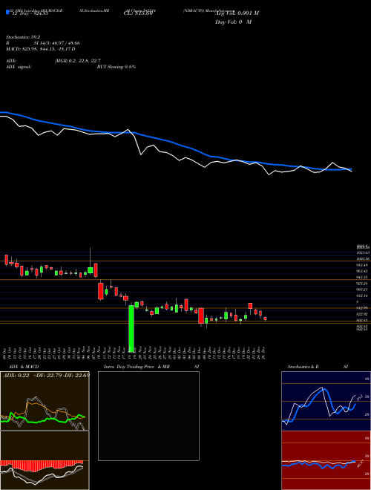
Task: Open the blue Stochastics chart panel
Action: click(x=326, y=401)
